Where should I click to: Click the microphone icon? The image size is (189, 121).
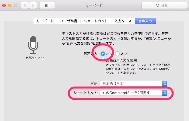pyautogui.click(x=33, y=45)
